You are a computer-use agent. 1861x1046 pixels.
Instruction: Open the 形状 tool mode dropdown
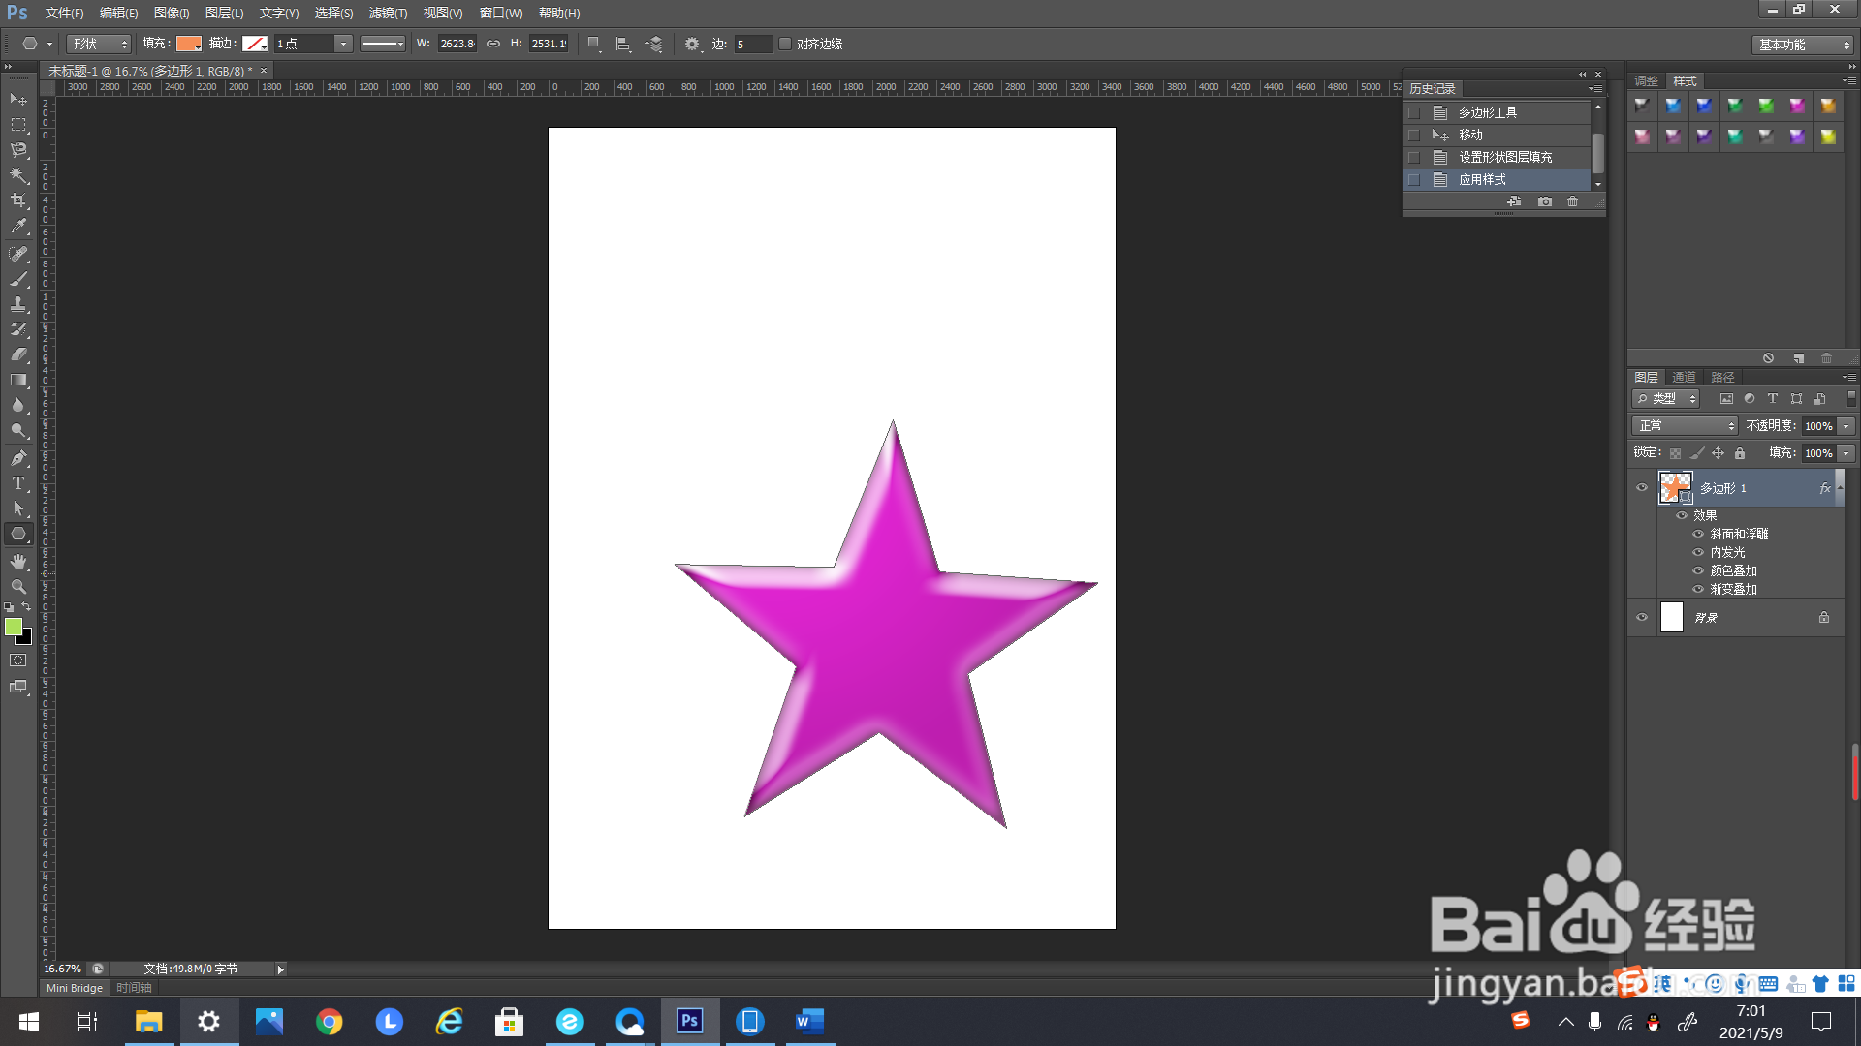[x=99, y=44]
